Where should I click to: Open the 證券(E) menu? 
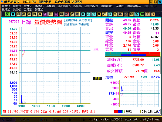(x=17, y=6)
